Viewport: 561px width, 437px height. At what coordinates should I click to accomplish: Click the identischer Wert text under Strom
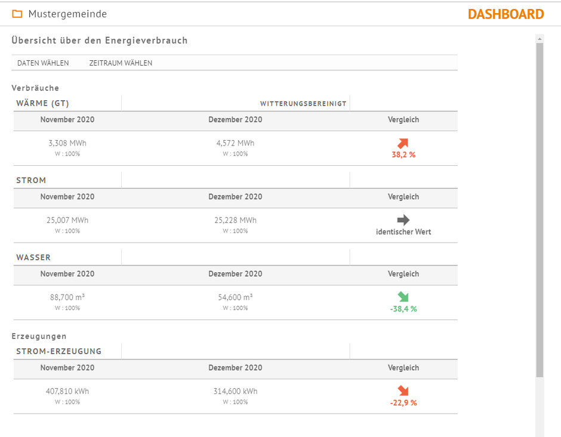[403, 232]
